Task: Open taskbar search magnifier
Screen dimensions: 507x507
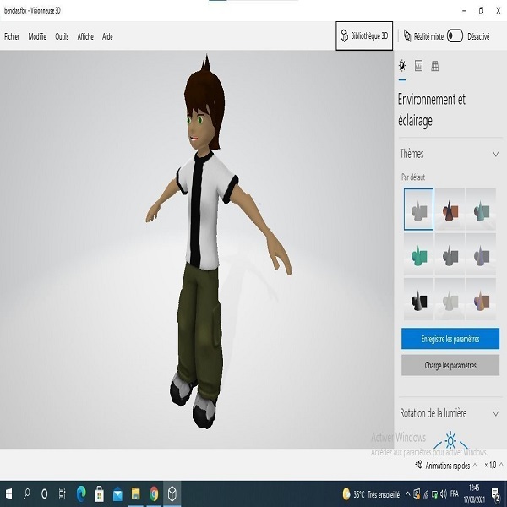Action: (27, 493)
